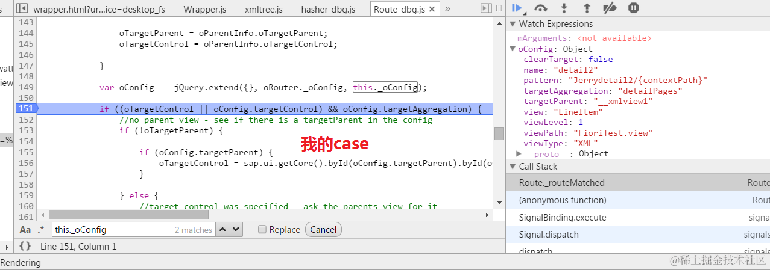Click line number 155 in the gutter
Viewport: 770px width, 270px height.
point(26,152)
